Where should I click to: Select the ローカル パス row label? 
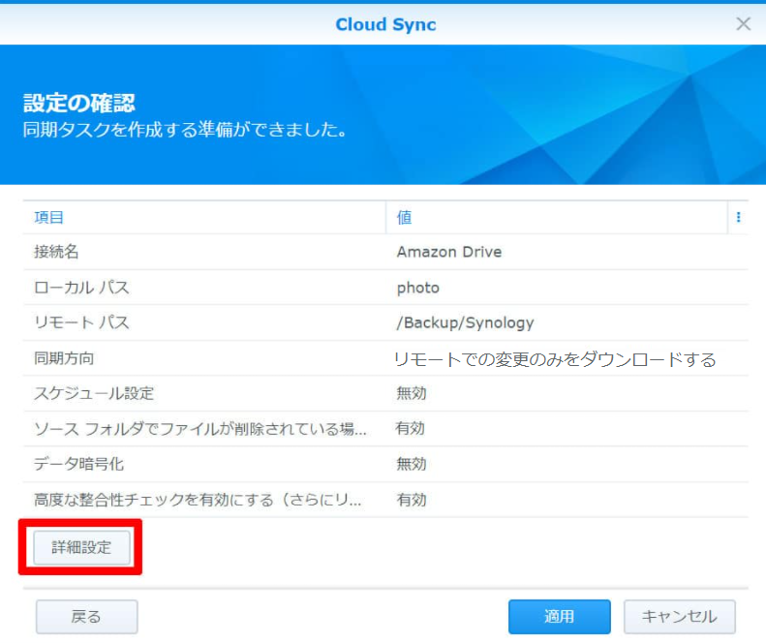pos(81,288)
